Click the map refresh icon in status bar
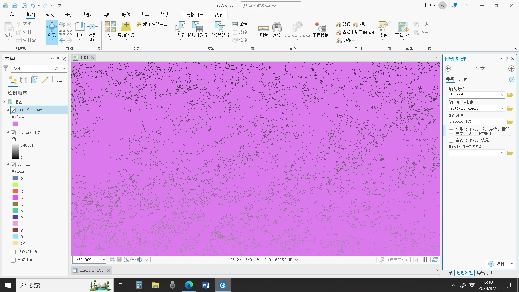This screenshot has width=519, height=292. (x=435, y=260)
